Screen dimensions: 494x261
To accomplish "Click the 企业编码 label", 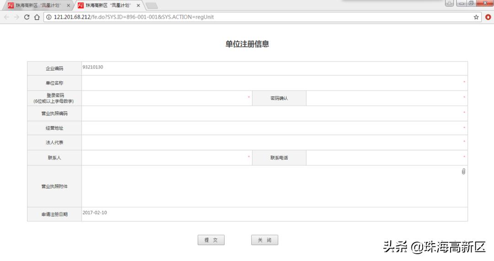I will 54,68.
